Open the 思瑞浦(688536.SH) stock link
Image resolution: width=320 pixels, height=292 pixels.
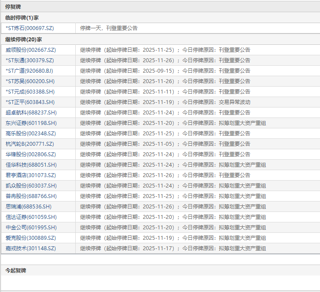point(29,207)
